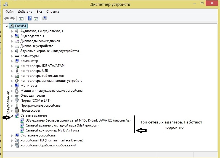The image size is (220, 158).
Task: Expand the Видеоадаптеры category
Action: tap(12, 36)
